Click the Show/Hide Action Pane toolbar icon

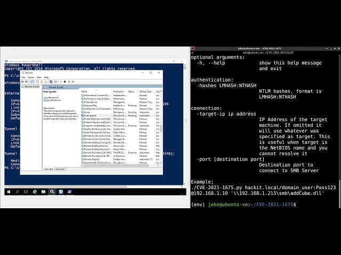[55, 82]
